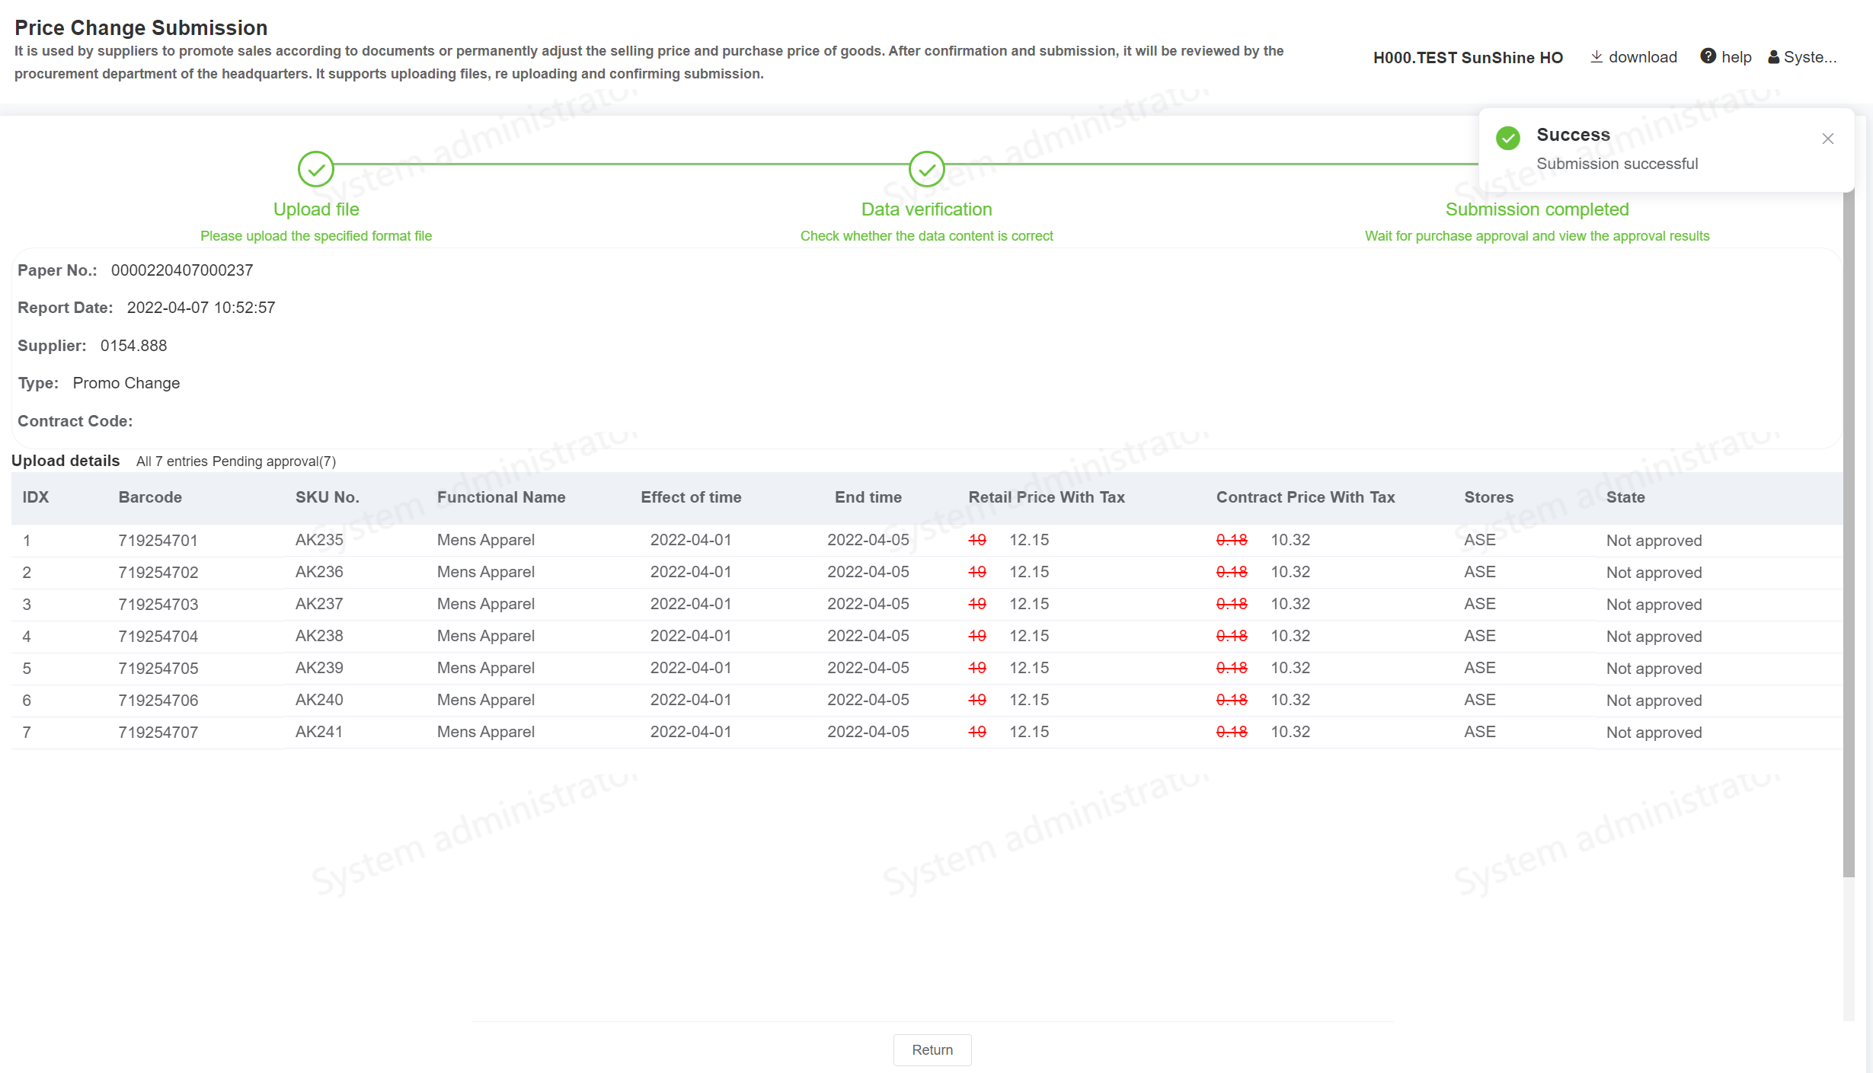Click the download link text
1873x1073 pixels.
1642,57
